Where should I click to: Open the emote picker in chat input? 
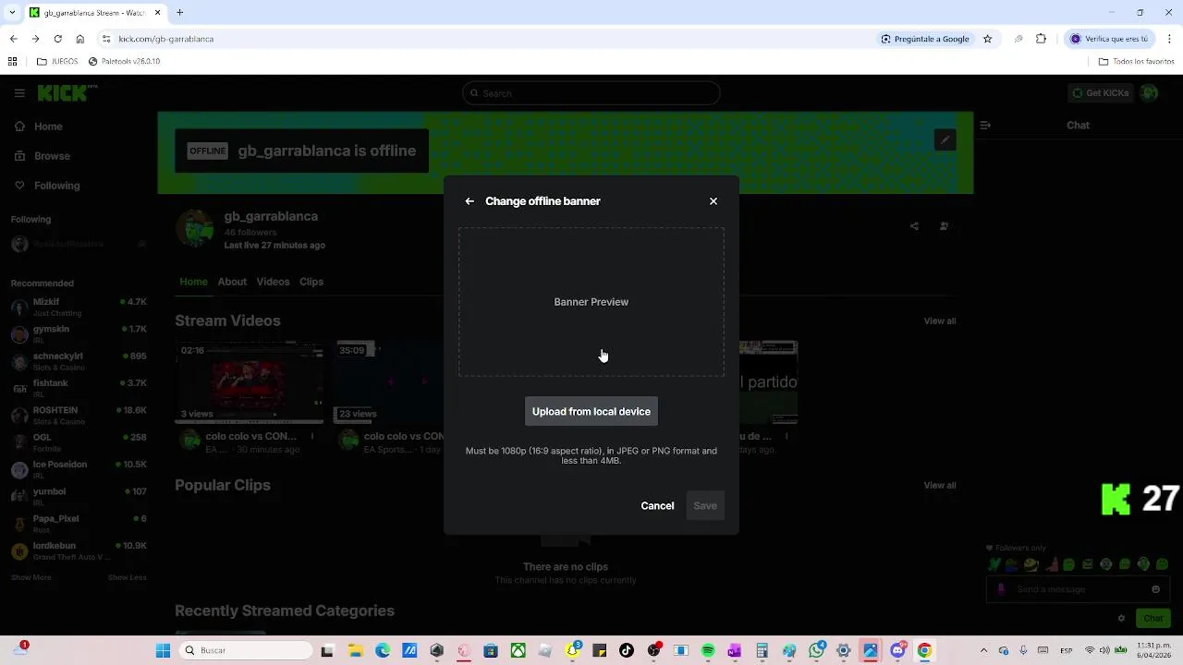(1155, 589)
